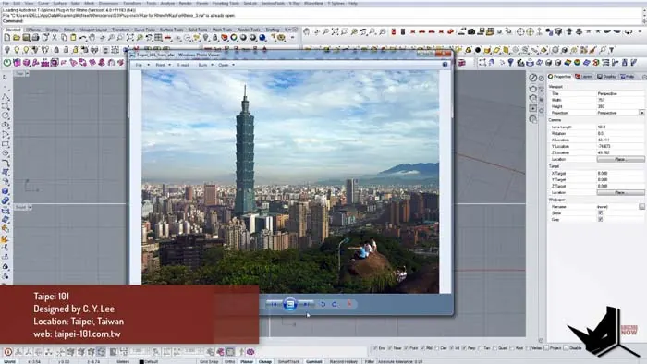647x364 pixels.
Task: Click the black sphere icon in right toolbar
Action: tap(478, 50)
